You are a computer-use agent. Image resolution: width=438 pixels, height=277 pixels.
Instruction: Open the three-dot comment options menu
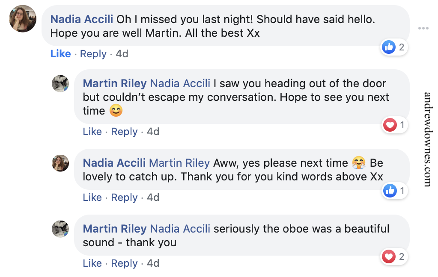click(x=423, y=28)
